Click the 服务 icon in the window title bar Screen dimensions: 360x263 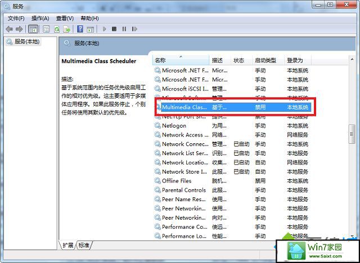point(7,7)
